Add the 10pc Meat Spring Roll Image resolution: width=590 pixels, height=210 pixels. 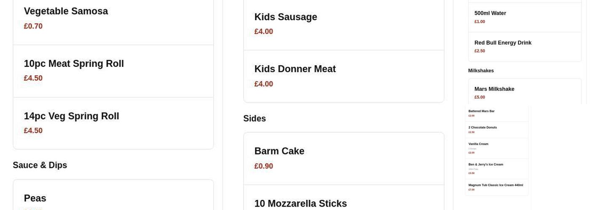(x=113, y=71)
